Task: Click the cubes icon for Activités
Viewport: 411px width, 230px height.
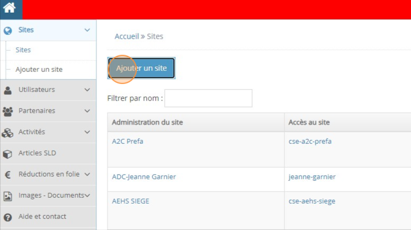Action: pos(7,132)
